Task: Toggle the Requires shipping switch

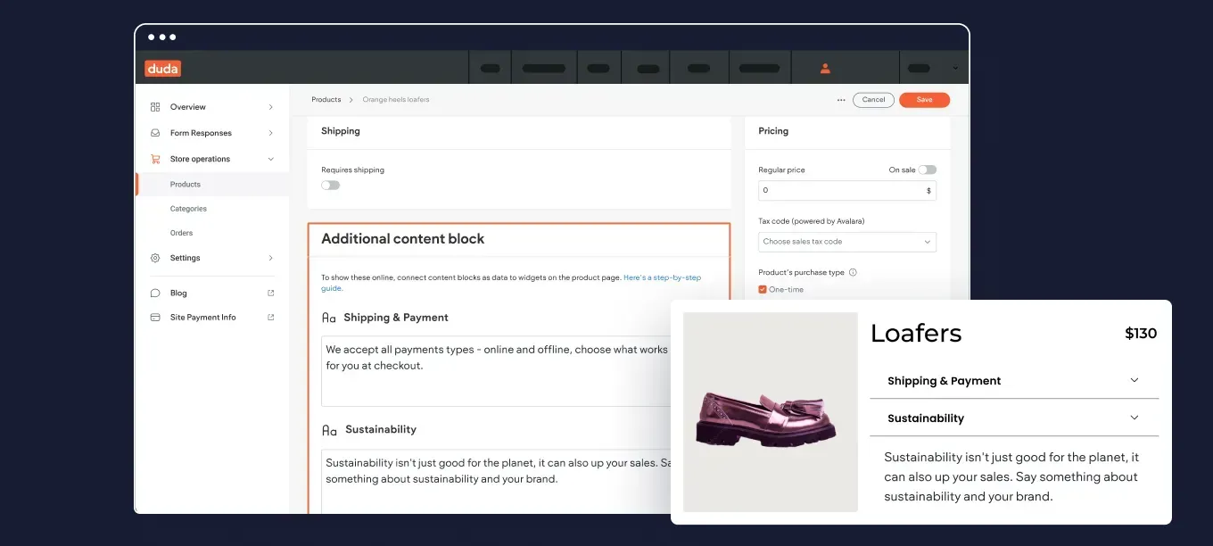Action: (331, 186)
